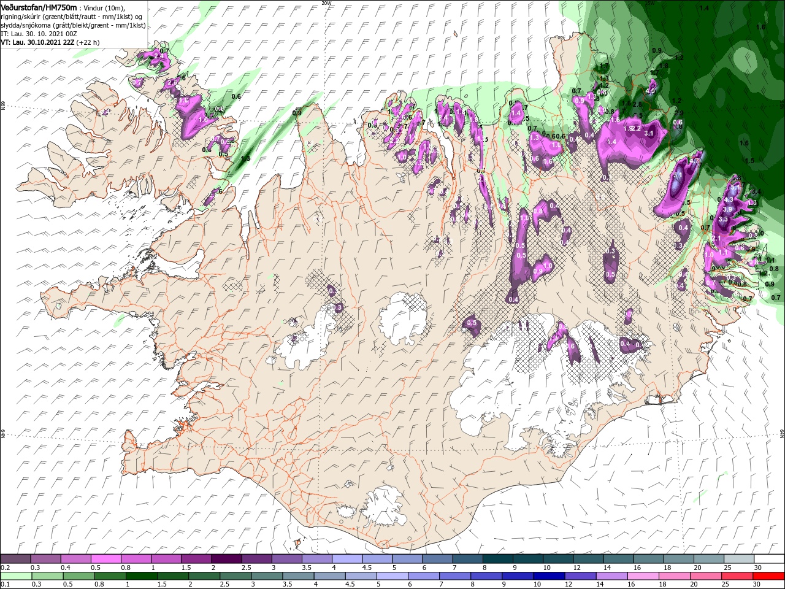Click the '0.1' label in lower legend
Screen dimensions: 785x589
[5, 585]
